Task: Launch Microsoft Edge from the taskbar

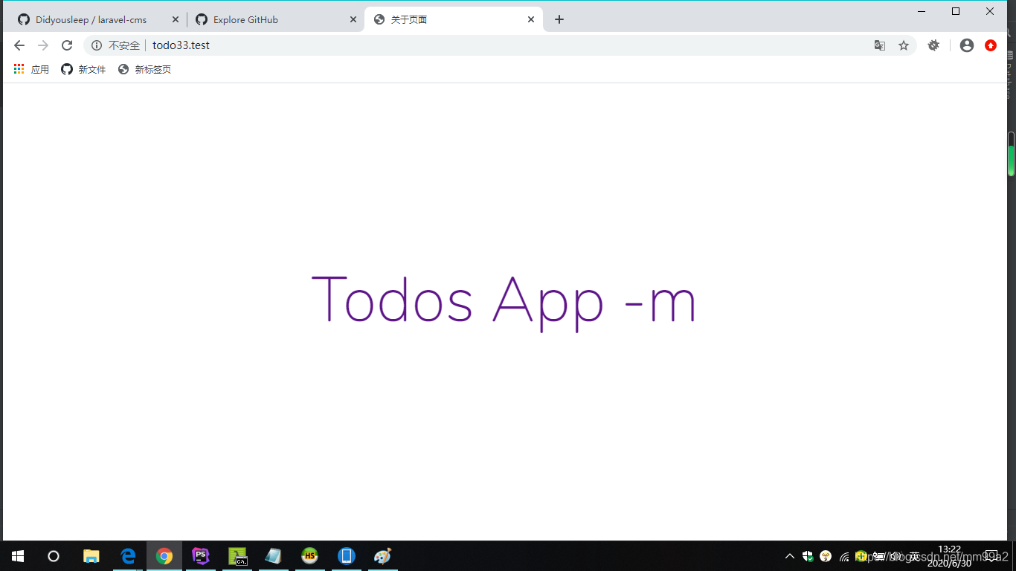Action: (128, 556)
